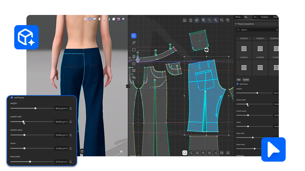Click the stacked documents icon in the 2D top toolbar
The width and height of the screenshot is (305, 171).
(x=191, y=20)
